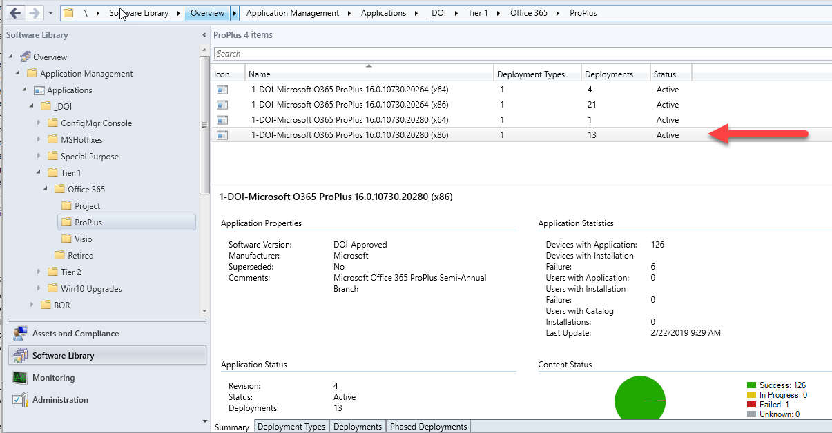The width and height of the screenshot is (832, 433).
Task: Click into the Search field
Action: [522, 53]
